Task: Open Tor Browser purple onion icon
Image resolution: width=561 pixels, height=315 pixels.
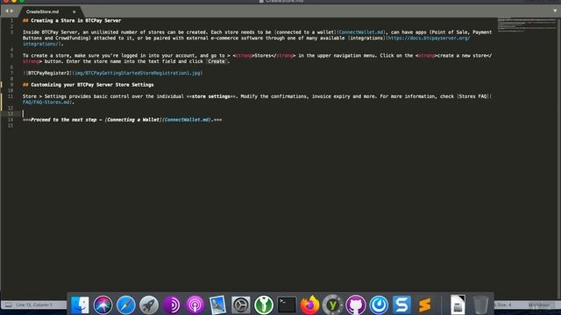Action: click(x=172, y=305)
